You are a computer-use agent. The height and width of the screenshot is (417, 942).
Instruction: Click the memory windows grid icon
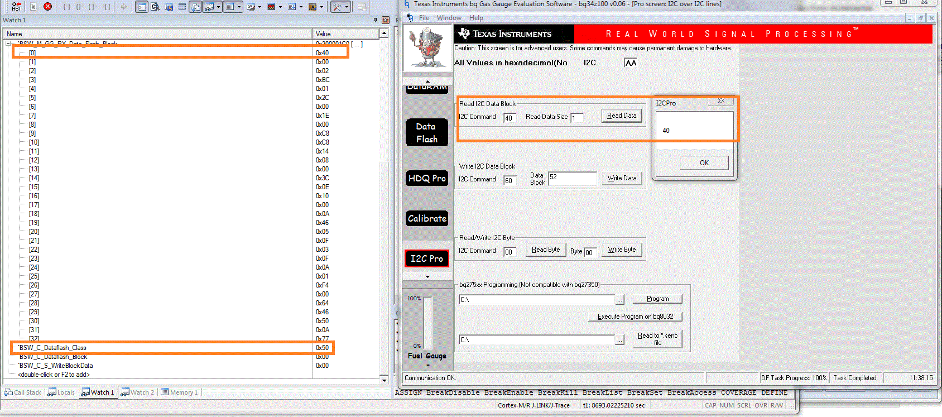point(229,7)
